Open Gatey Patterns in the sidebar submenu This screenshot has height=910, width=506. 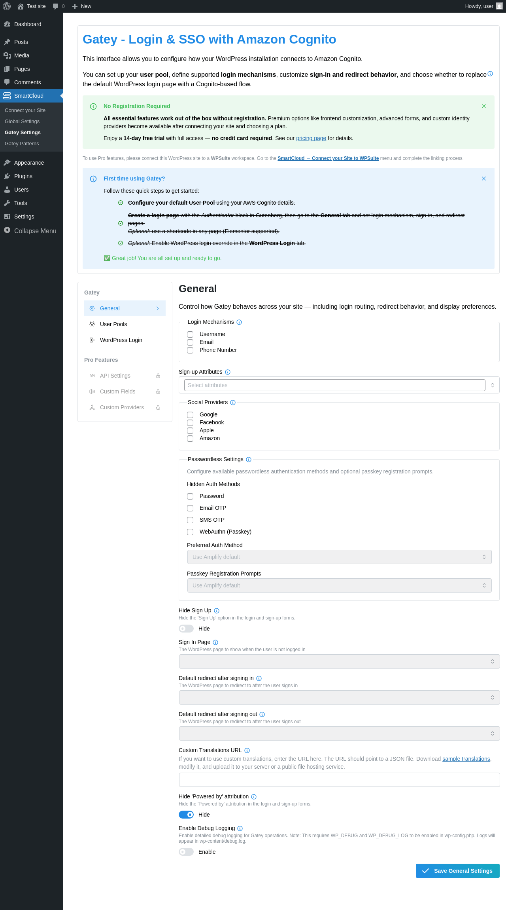click(x=22, y=144)
